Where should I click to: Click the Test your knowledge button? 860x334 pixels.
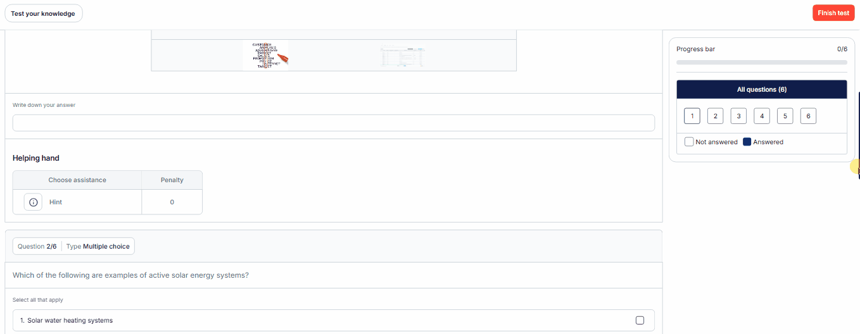pyautogui.click(x=43, y=13)
